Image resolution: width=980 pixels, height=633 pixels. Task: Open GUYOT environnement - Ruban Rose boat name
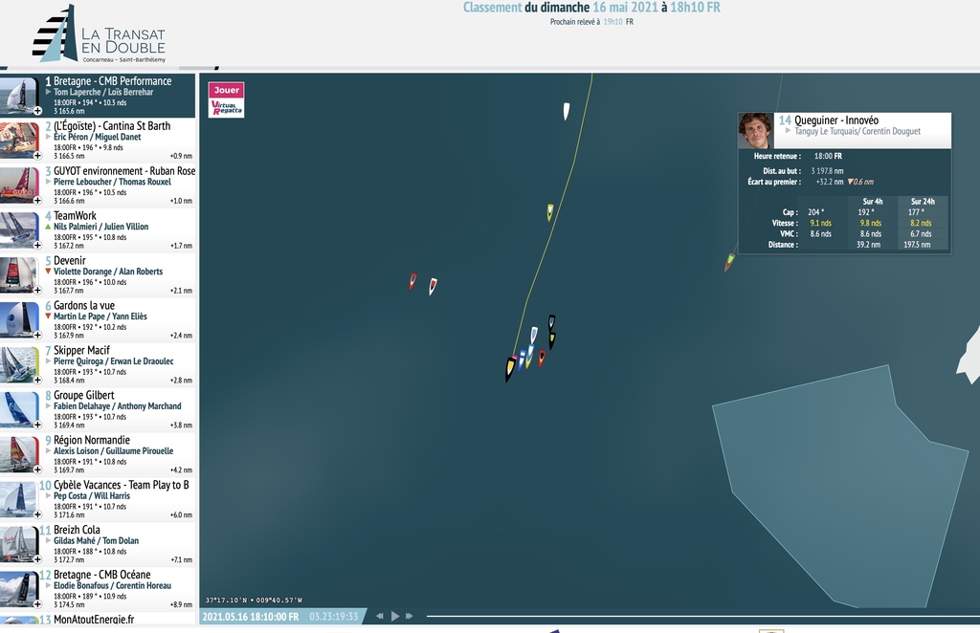pyautogui.click(x=124, y=171)
